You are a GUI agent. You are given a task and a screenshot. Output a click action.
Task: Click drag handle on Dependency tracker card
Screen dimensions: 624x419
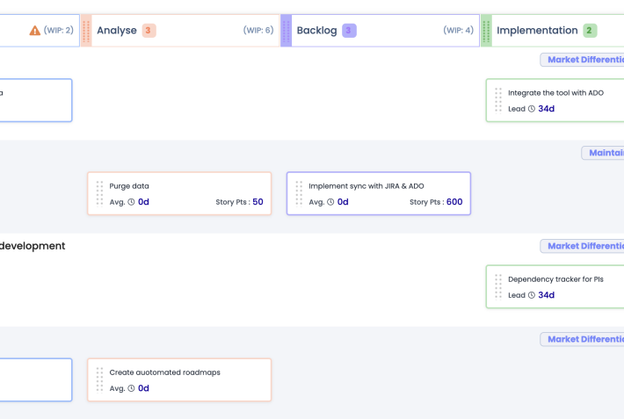click(498, 286)
